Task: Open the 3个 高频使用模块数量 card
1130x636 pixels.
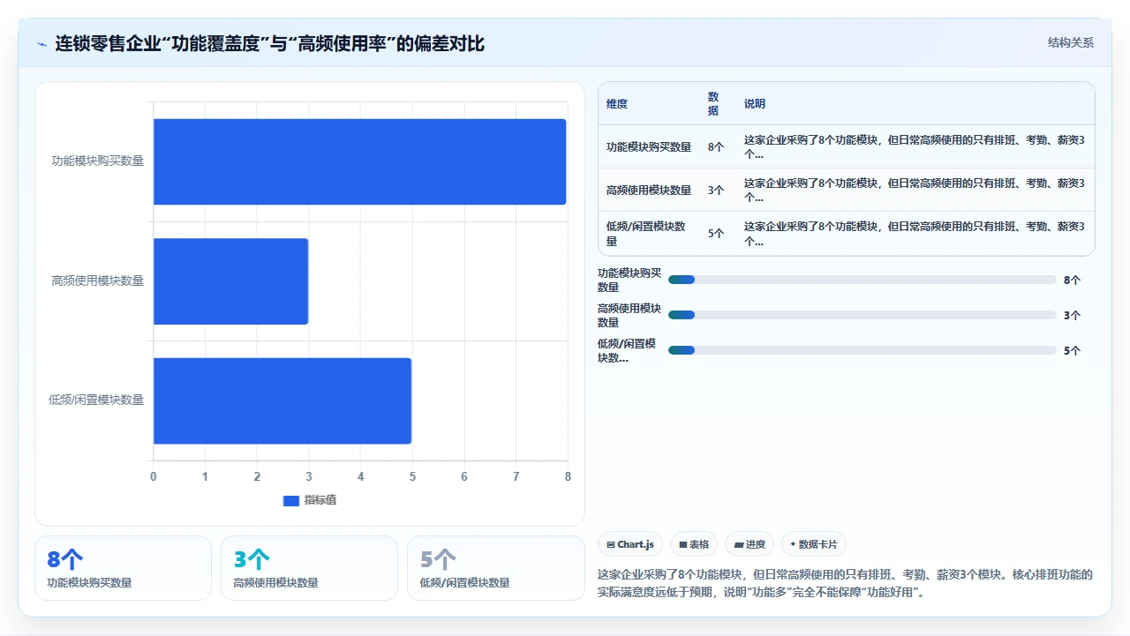Action: click(309, 568)
